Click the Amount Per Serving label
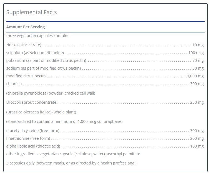This screenshot has width=211, height=175. (x=26, y=27)
